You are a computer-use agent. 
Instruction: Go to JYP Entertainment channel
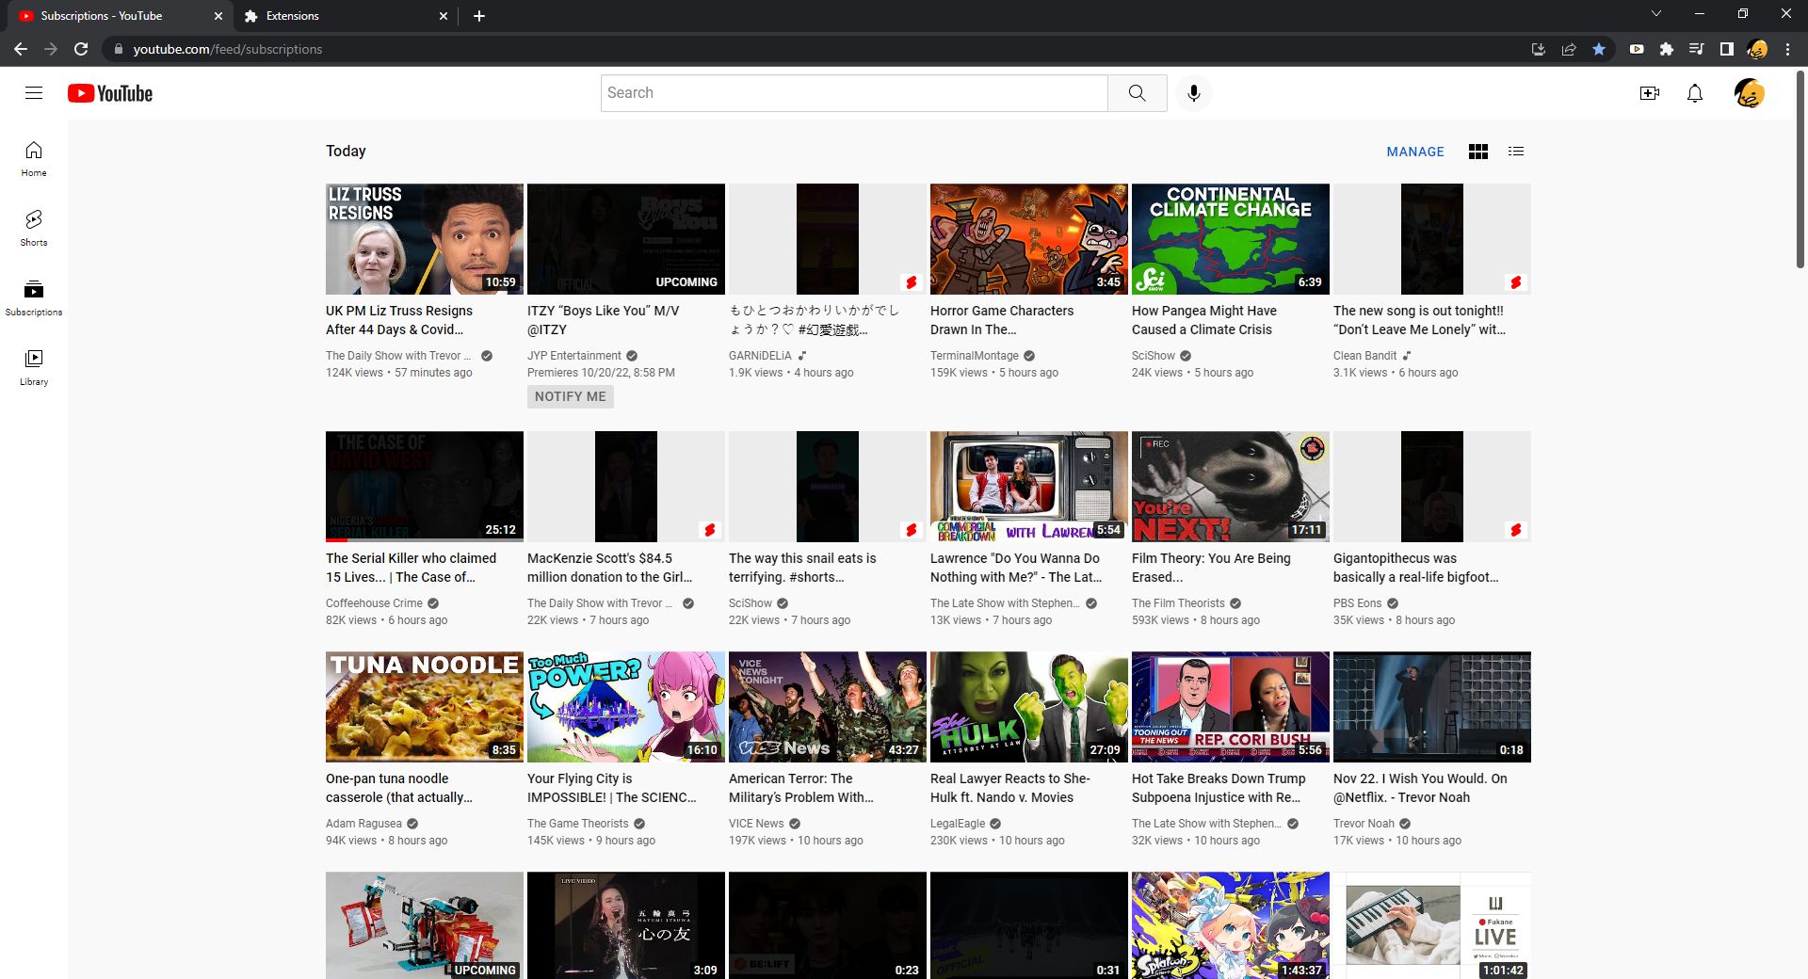click(x=574, y=356)
